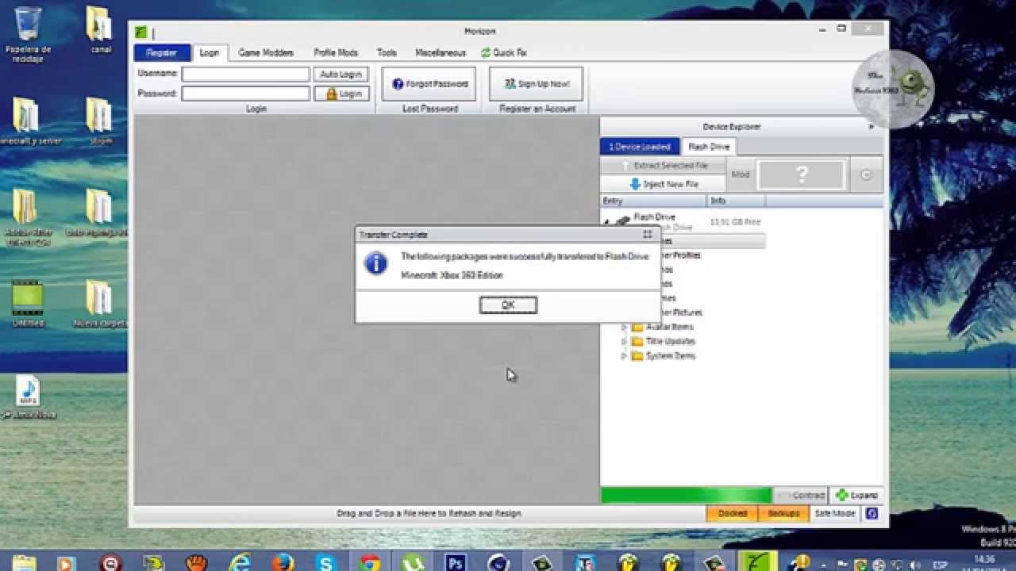Open Cinema 4D from the taskbar
Viewport: 1016px width, 571px height.
pos(498,561)
